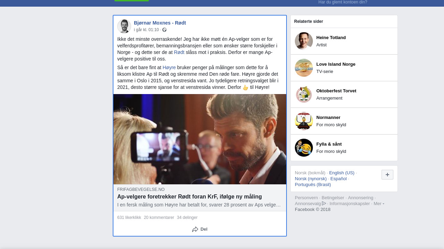The height and width of the screenshot is (249, 444).
Task: Open Personvern footer link
Action: point(306,198)
